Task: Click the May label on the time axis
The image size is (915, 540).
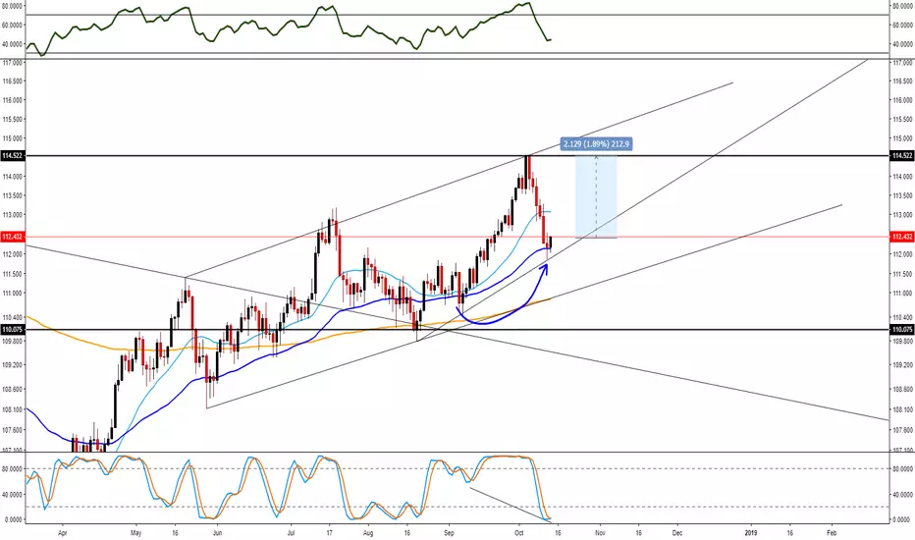Action: [x=135, y=532]
